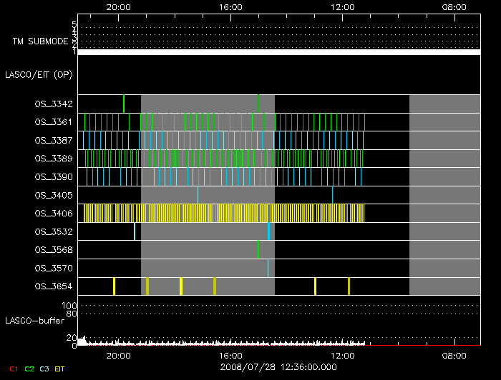
Task: Select the 08:00 label on bottom axis
Action: (x=455, y=354)
